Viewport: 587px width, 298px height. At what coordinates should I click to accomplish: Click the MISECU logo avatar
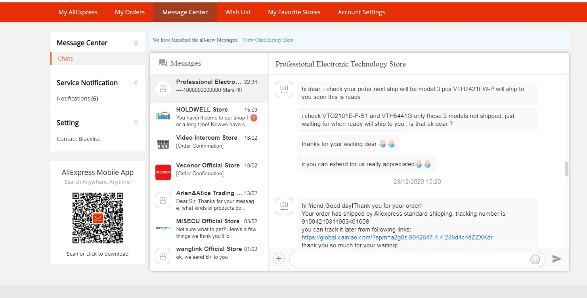coord(163,228)
